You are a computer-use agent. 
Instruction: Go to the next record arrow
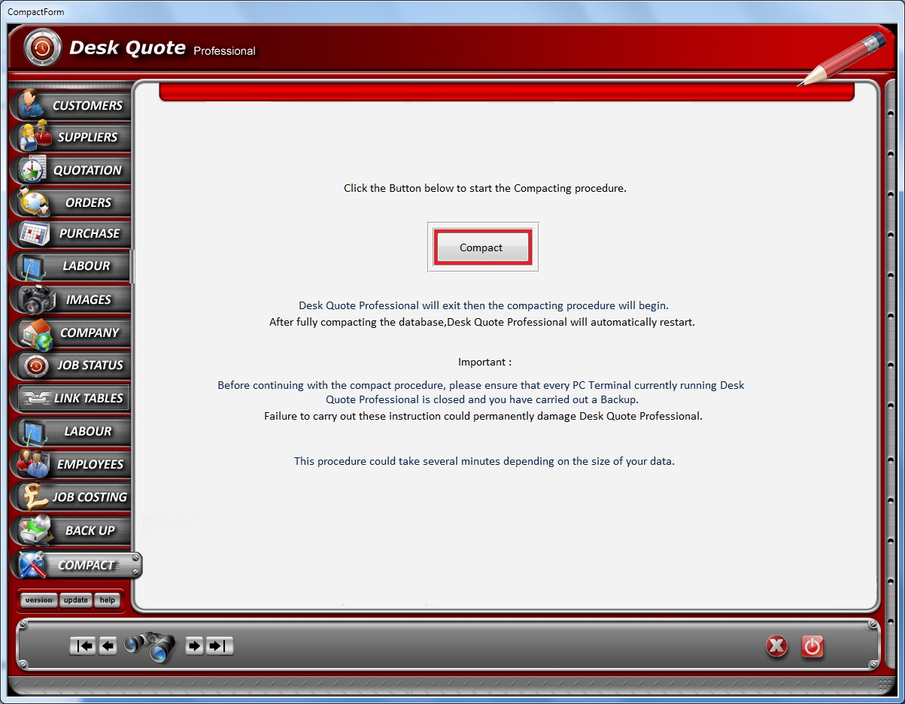[x=195, y=646]
